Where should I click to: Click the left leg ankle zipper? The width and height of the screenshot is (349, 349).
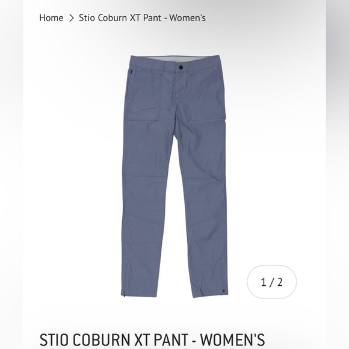[x=124, y=293]
